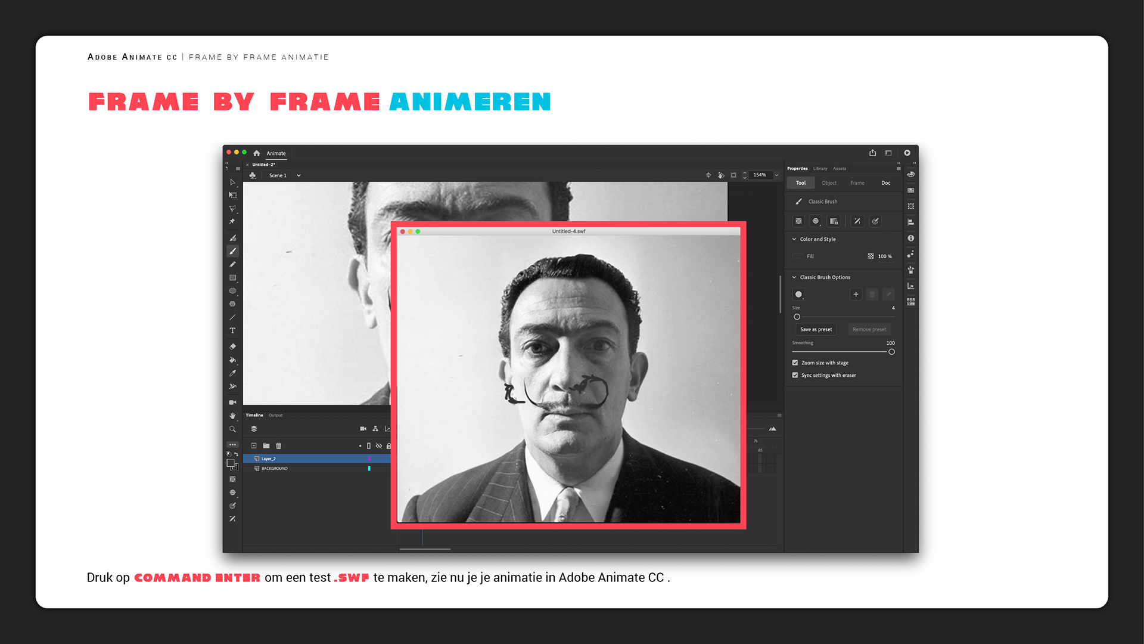The height and width of the screenshot is (644, 1144).
Task: Choose the Eyedropper tool
Action: tap(232, 373)
